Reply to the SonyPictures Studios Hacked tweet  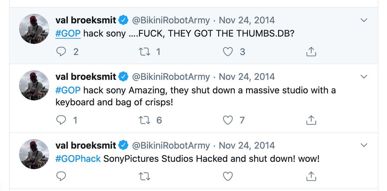tap(61, 176)
